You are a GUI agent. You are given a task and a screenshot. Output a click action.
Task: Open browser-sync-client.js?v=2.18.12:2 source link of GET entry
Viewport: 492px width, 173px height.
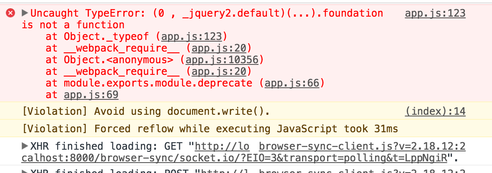(362, 146)
